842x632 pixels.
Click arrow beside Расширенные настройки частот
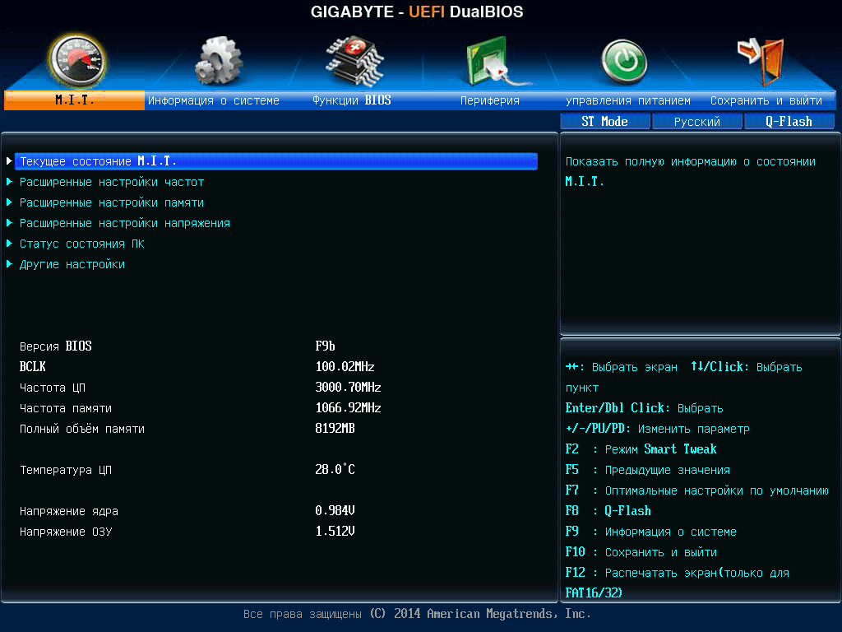pos(9,182)
